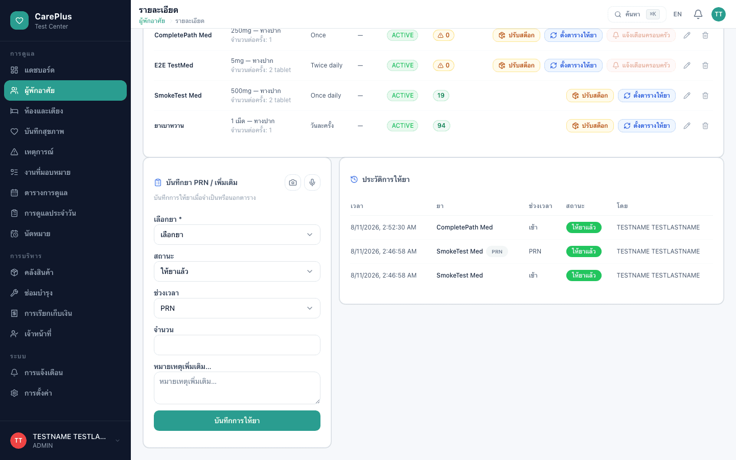The width and height of the screenshot is (736, 460).
Task: Click the ผู้พักอาศัย breadcrumb link
Action: tap(152, 21)
